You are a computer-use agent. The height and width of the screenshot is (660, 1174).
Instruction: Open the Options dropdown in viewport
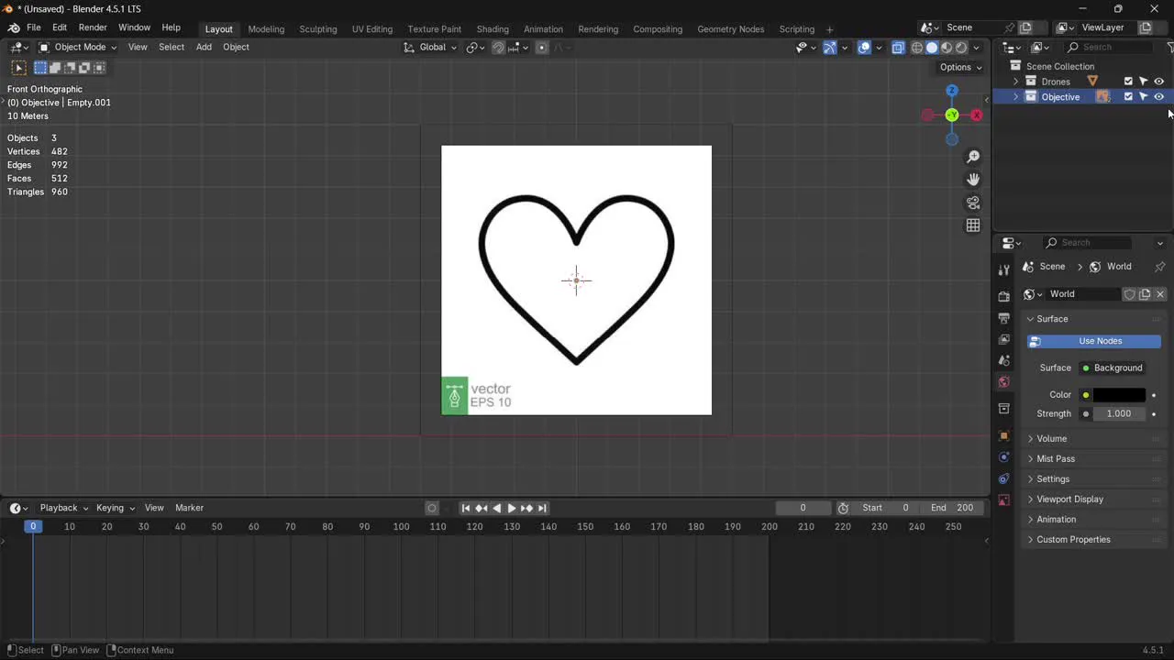[960, 67]
